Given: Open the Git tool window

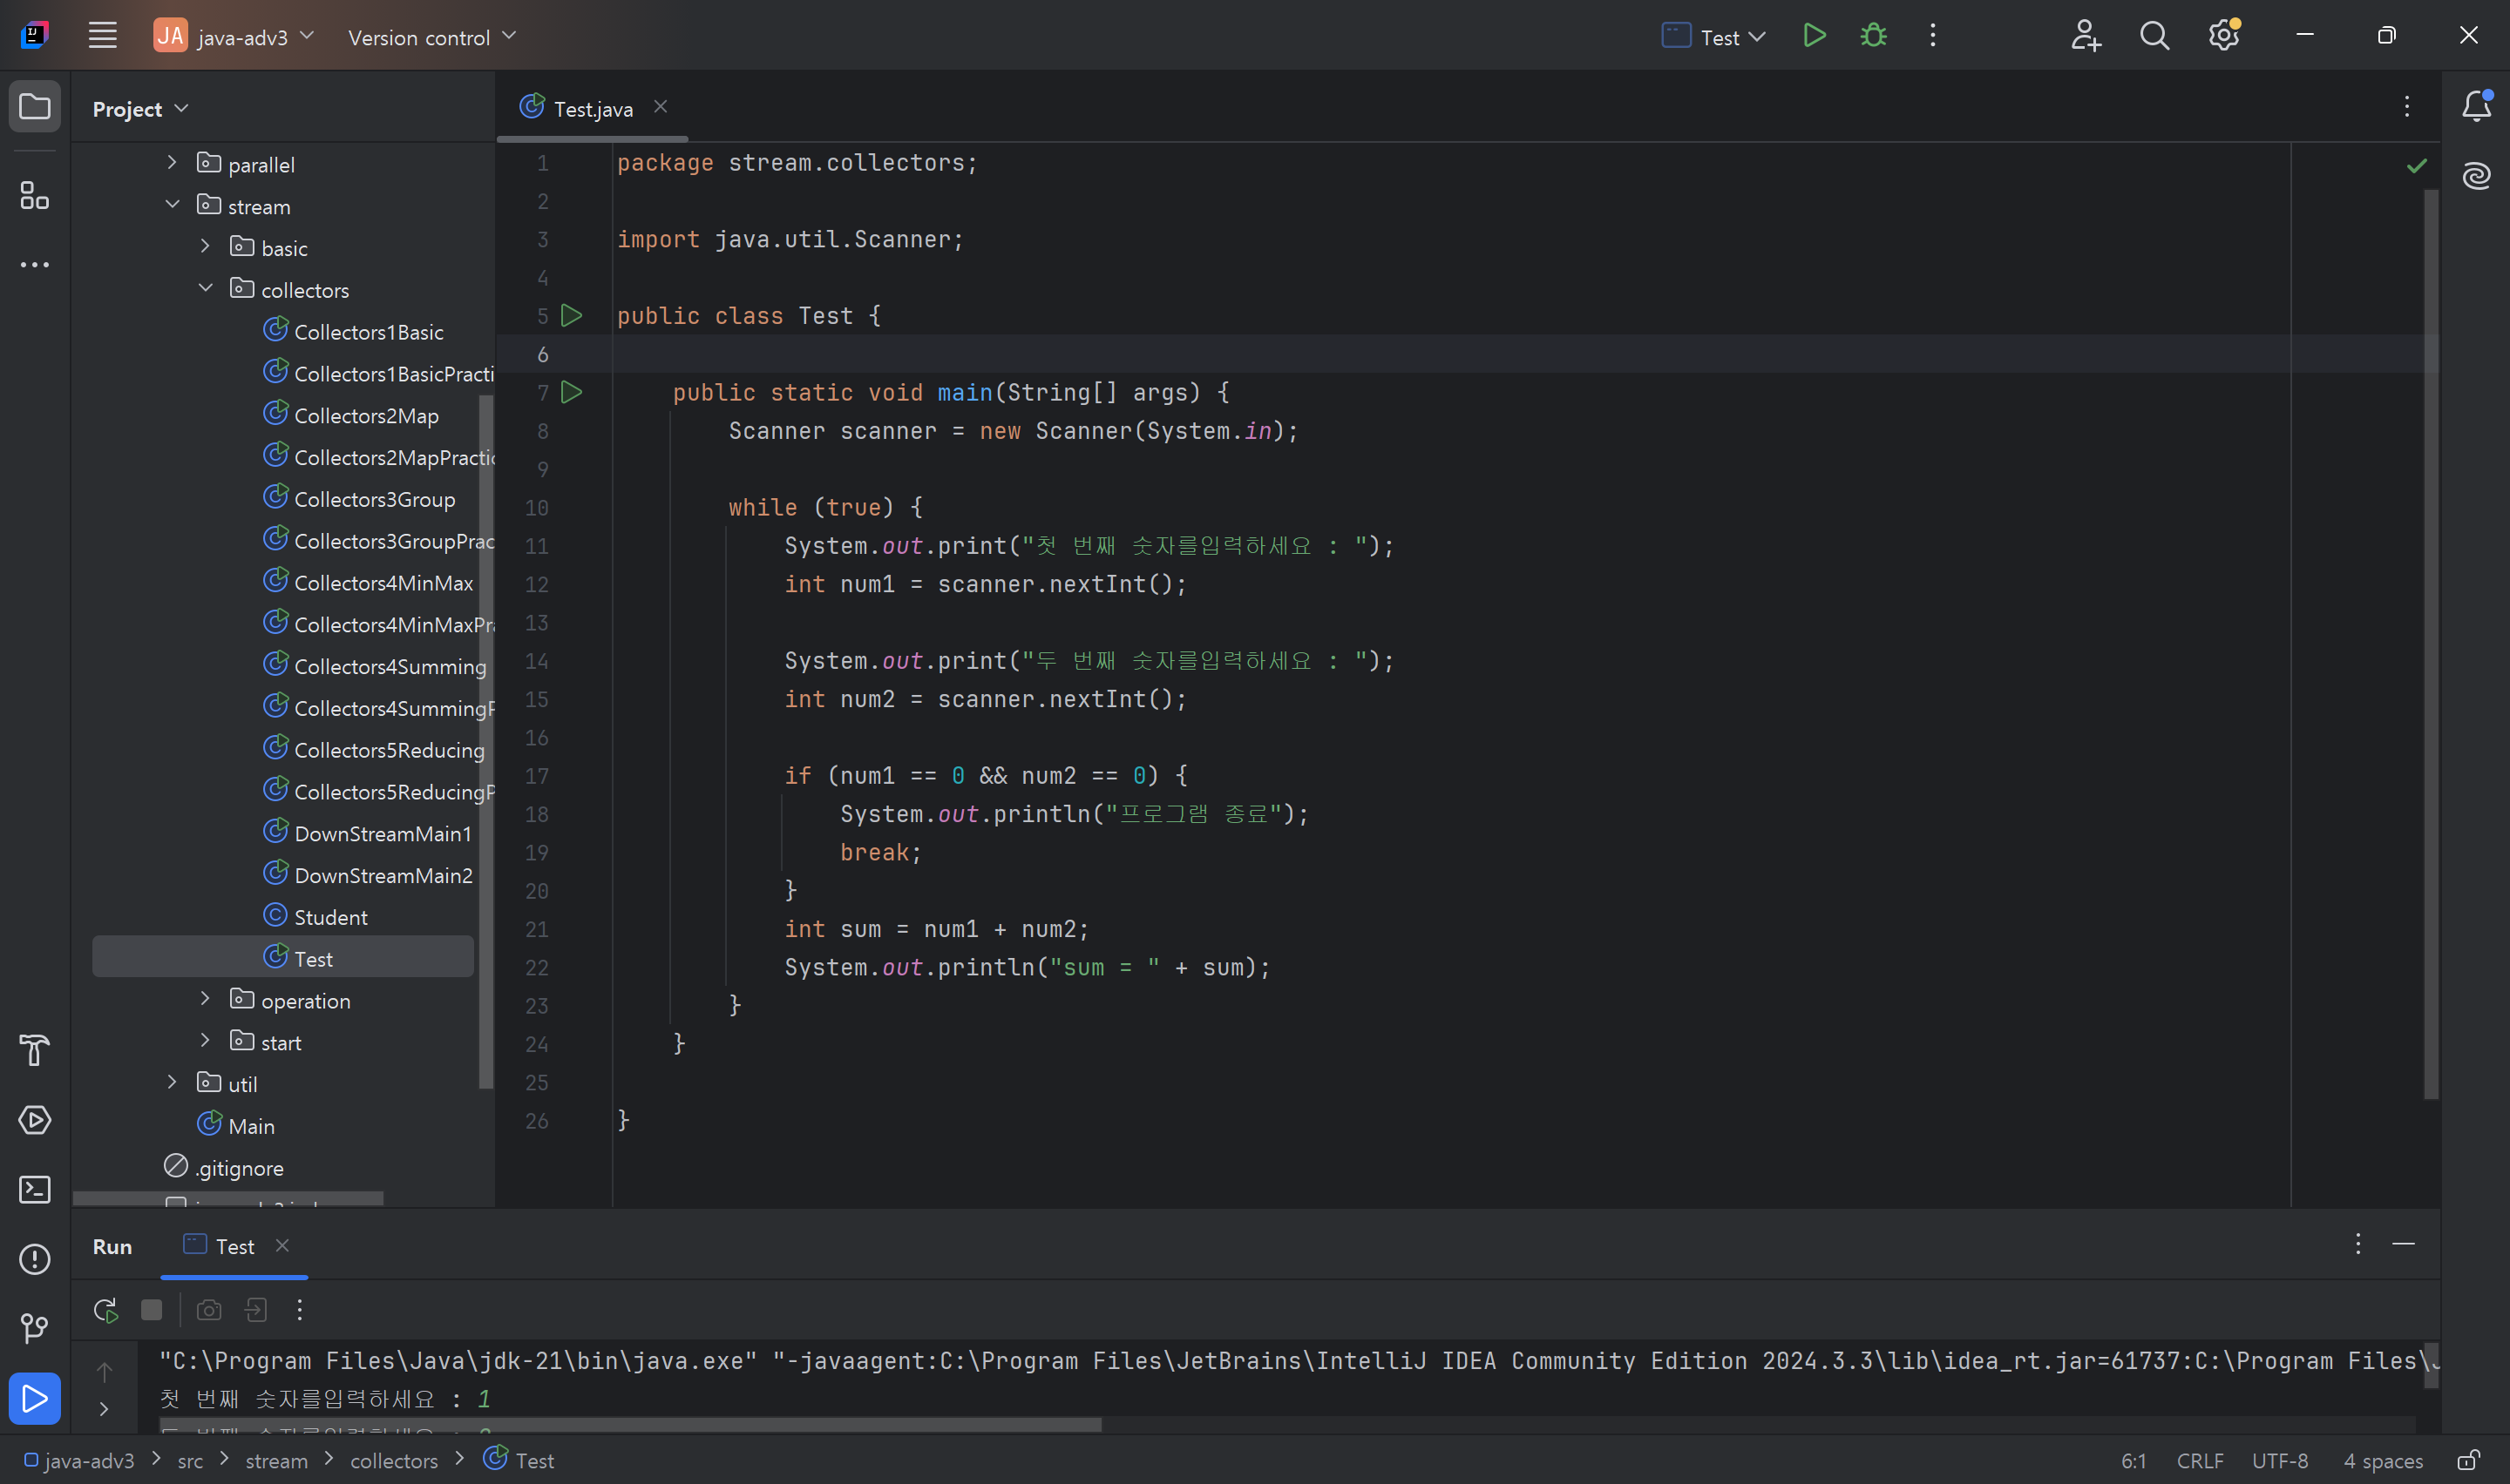Looking at the screenshot, I should coord(35,1328).
